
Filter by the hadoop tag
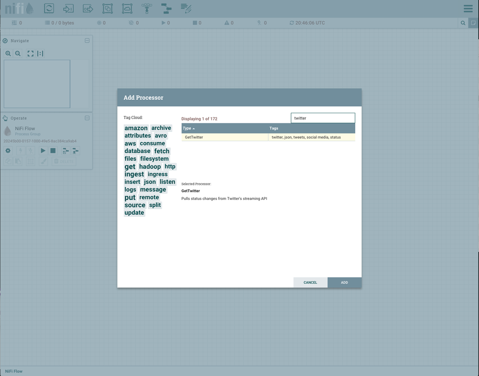click(150, 166)
